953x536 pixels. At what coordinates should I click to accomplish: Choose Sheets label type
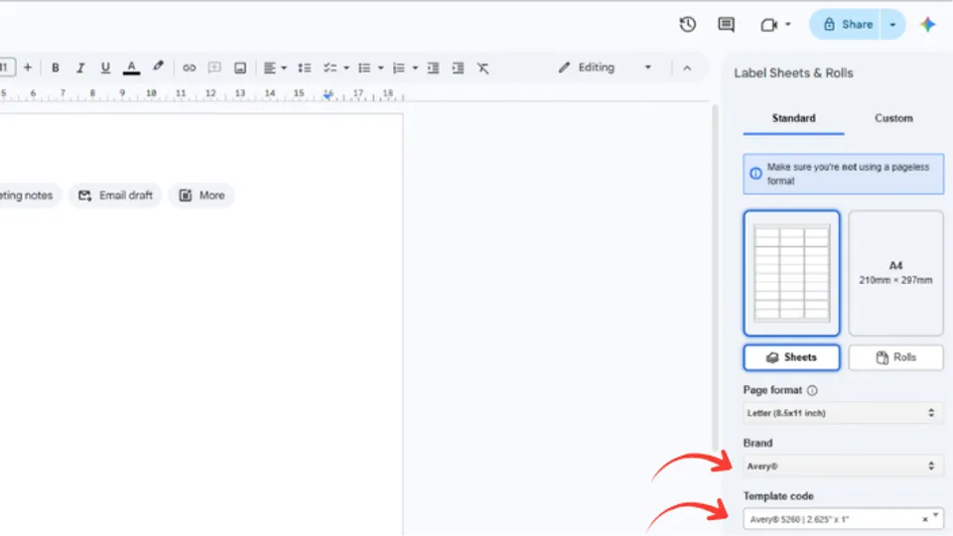(791, 357)
